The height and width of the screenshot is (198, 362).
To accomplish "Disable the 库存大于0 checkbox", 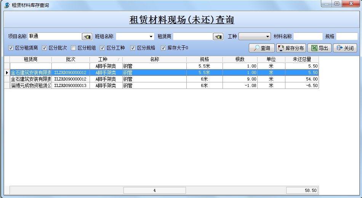I will pos(163,48).
